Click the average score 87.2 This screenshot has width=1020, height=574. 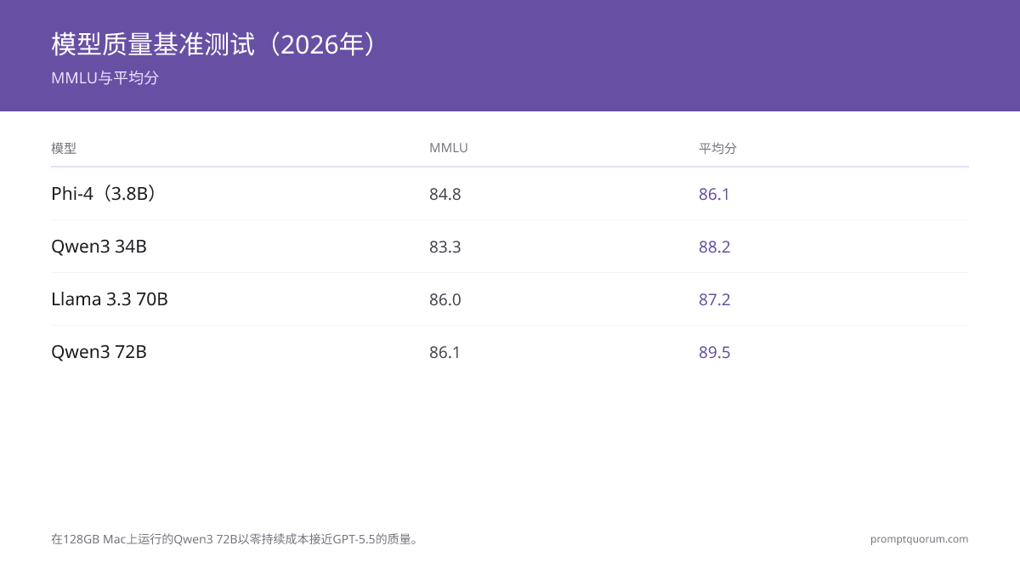tap(715, 299)
